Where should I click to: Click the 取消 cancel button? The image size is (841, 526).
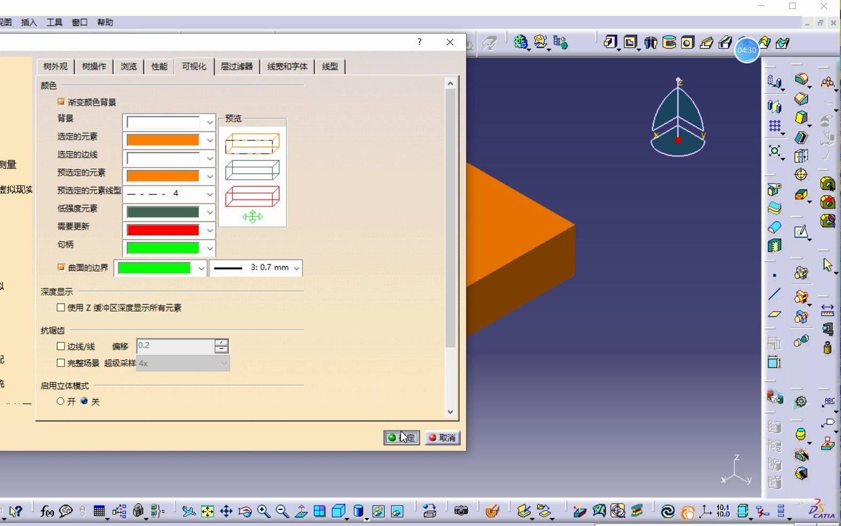click(443, 438)
